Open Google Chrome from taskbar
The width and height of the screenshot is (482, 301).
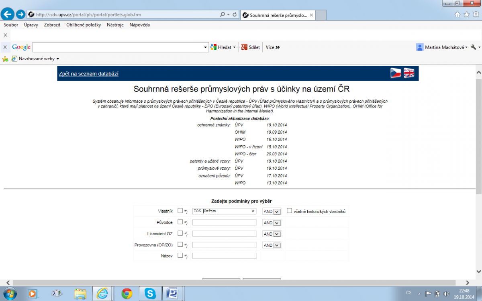tap(127, 293)
